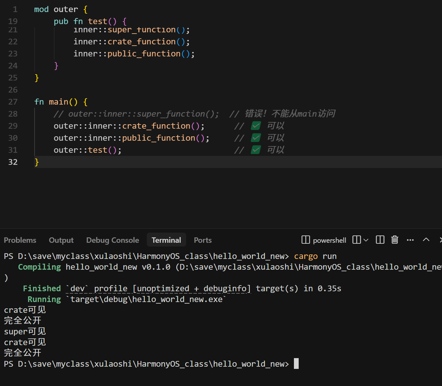Click the sticky header line 'mod outer {'
The image size is (442, 386).
pos(61,10)
